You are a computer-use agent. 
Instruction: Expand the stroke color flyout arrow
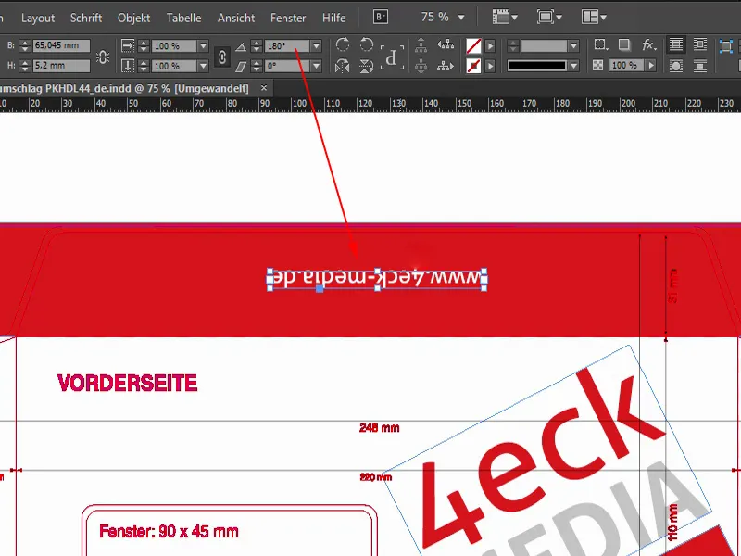click(x=490, y=66)
